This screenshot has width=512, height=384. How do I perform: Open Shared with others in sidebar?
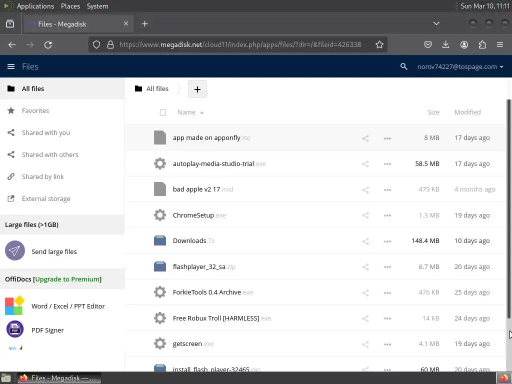[x=62, y=155]
